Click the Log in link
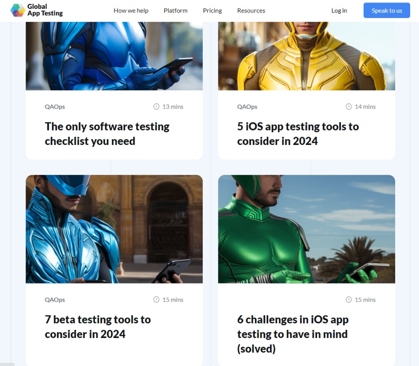 [x=339, y=10]
